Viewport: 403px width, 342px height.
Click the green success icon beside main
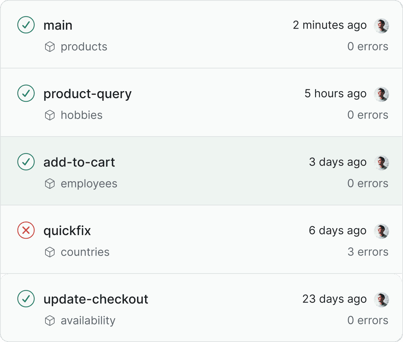point(26,25)
